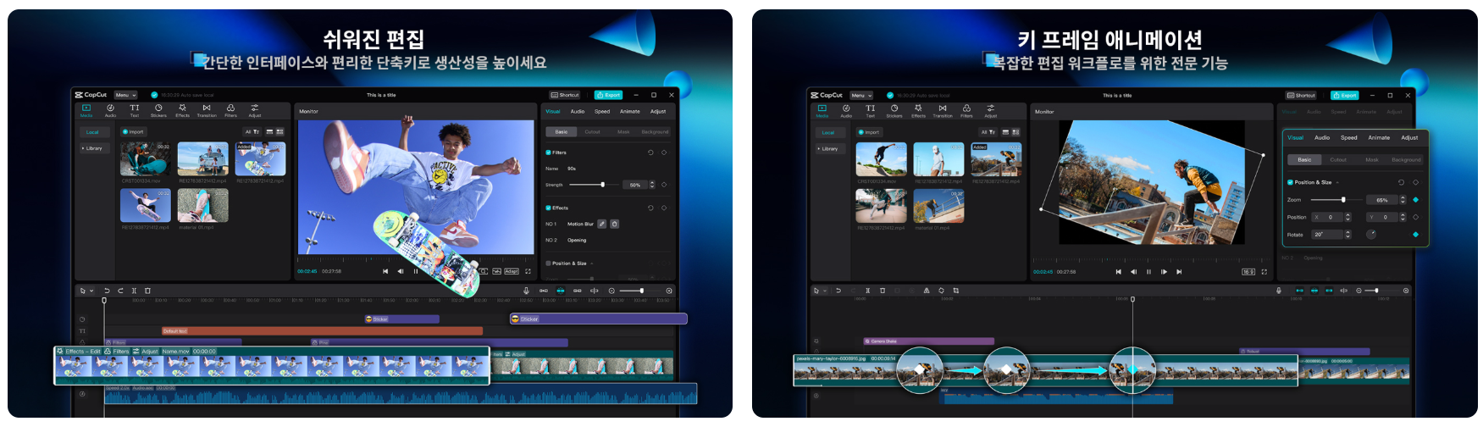Image resolution: width=1483 pixels, height=427 pixels.
Task: Open the Menu dropdown in left CapCut window
Action: point(125,95)
